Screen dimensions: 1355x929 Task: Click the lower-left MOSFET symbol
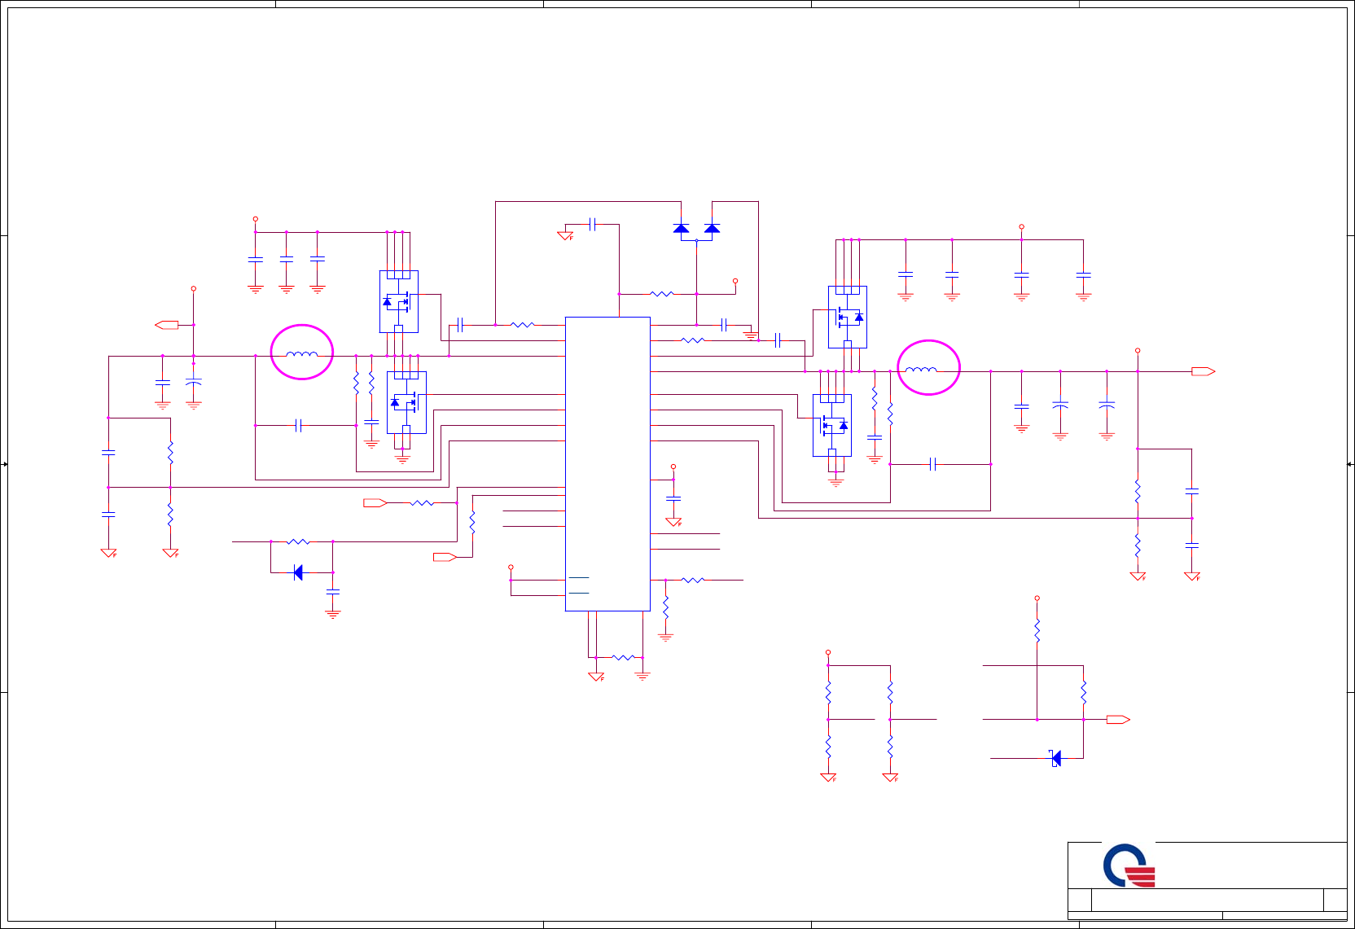(x=406, y=402)
